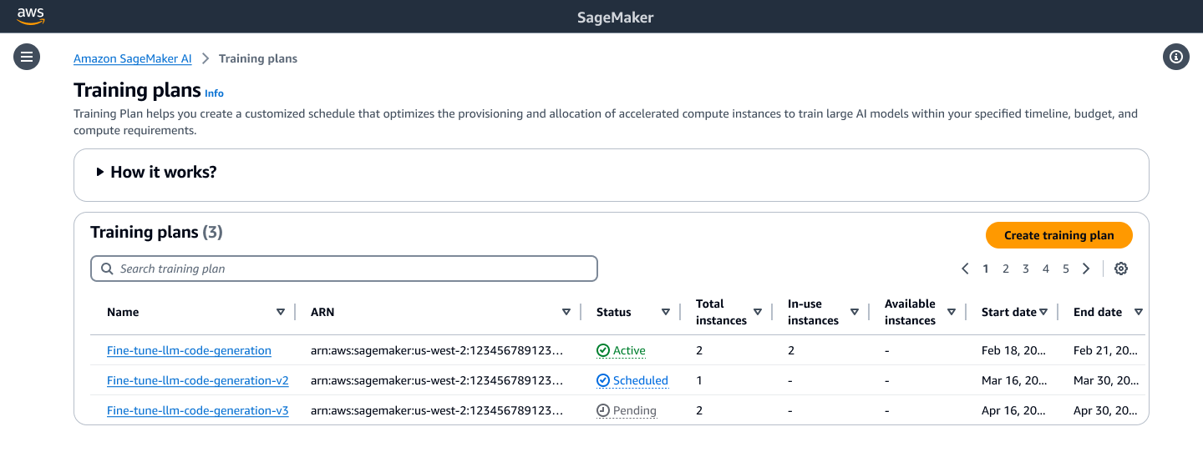1203x472 pixels.
Task: Go to page 5
Action: (1066, 269)
